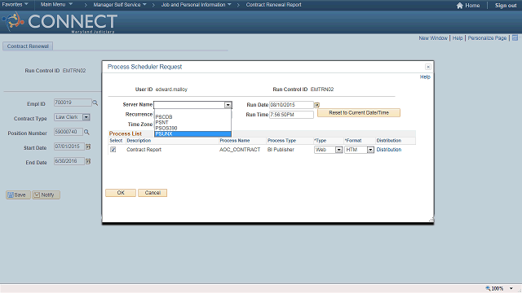Screen dimensions: 522x293
Task: Choose PSNT in the server list
Action: pyautogui.click(x=192, y=123)
